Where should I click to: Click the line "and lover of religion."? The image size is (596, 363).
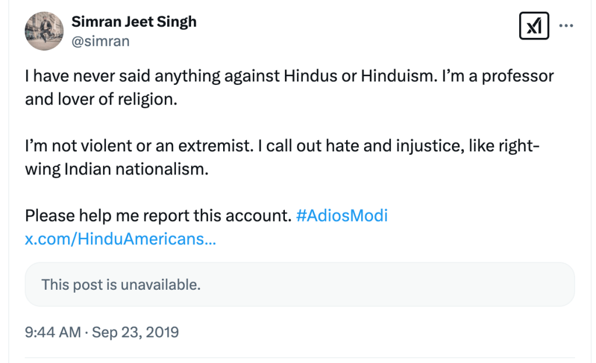[x=100, y=99]
